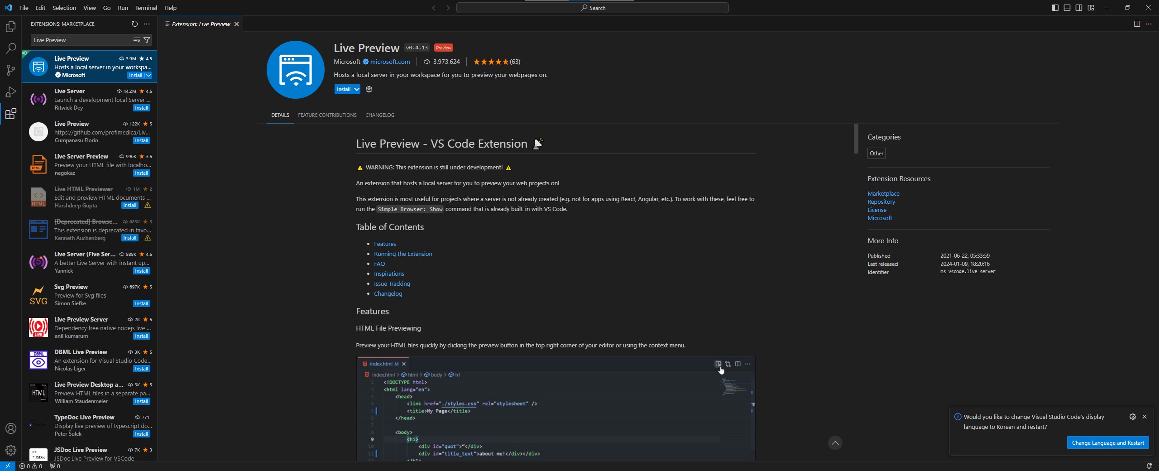
Task: Open the Explorer view in the activity bar
Action: 10,27
